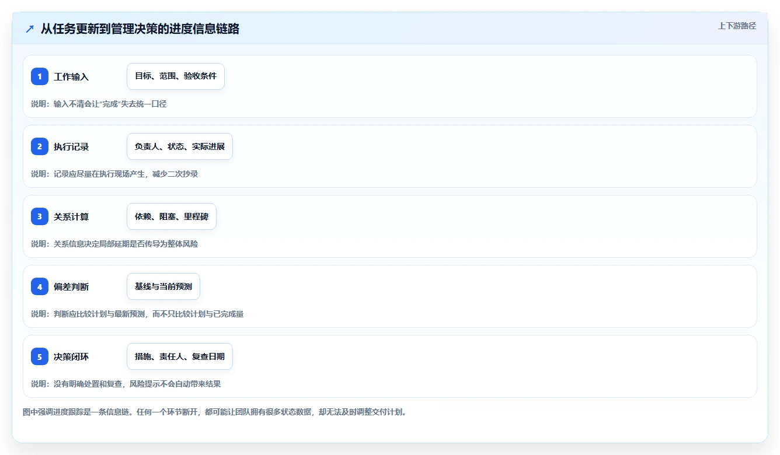Click the 决策闭环 step label

71,356
